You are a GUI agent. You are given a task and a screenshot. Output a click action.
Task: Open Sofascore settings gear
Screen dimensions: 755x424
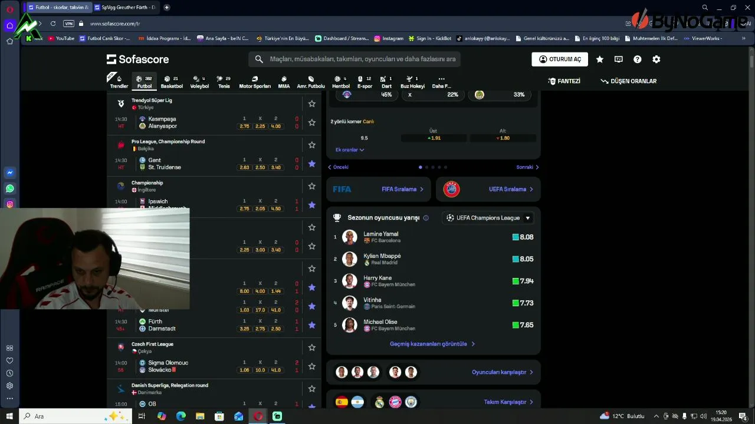pyautogui.click(x=656, y=59)
